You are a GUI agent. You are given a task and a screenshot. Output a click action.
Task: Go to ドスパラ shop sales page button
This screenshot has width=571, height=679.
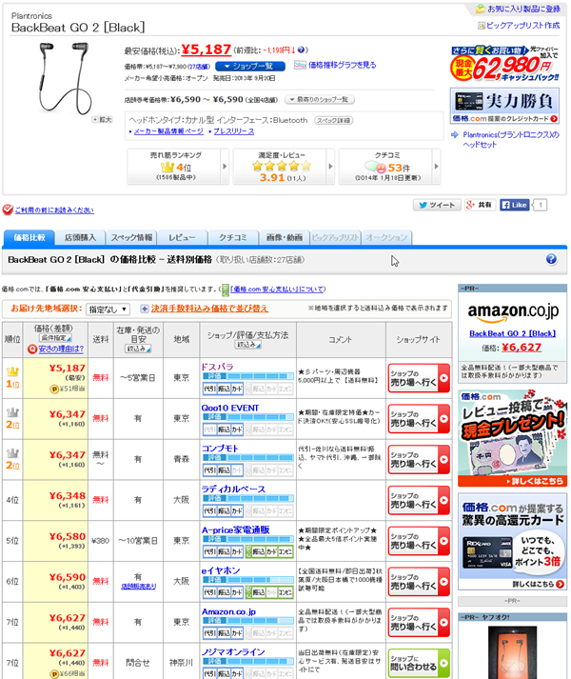419,378
